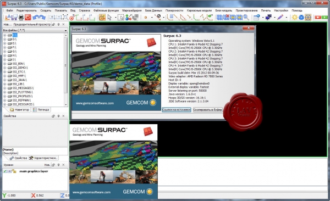Image resolution: width=330 pixels, height=201 pixels.
Task: Close the Surpac 6.3 About dialog
Action: 249,28
